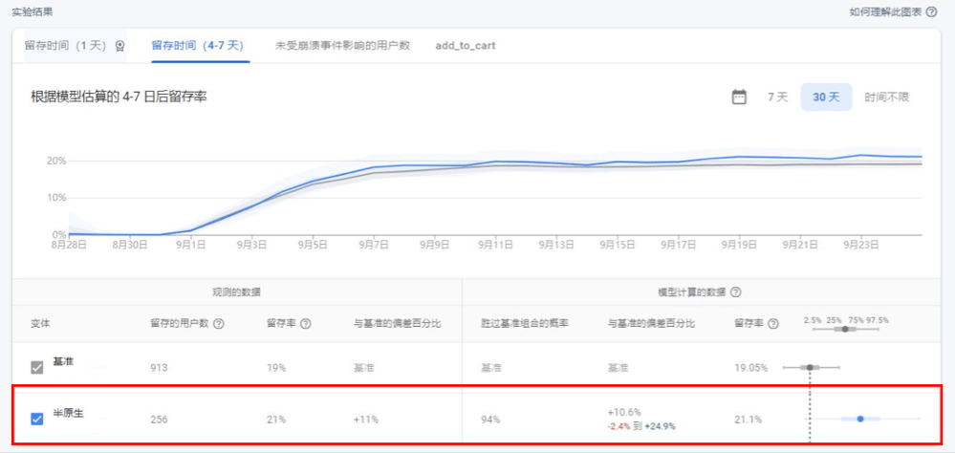This screenshot has width=955, height=453.
Task: Open the calendar date picker icon
Action: click(x=739, y=97)
